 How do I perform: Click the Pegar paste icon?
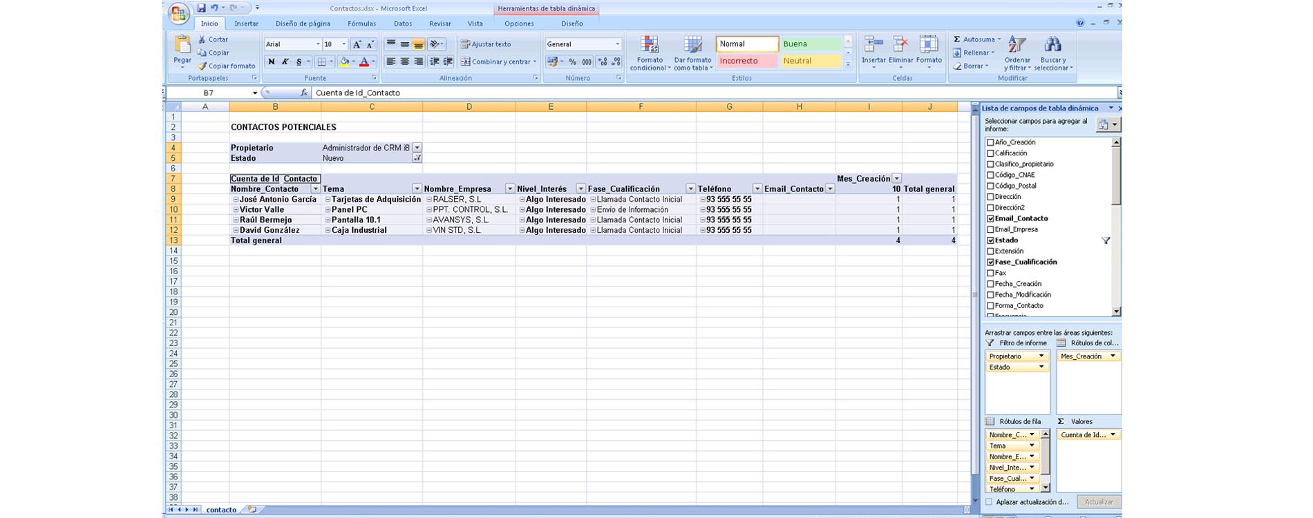click(x=182, y=46)
